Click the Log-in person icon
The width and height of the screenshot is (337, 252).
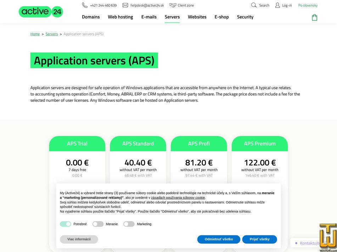(277, 5)
